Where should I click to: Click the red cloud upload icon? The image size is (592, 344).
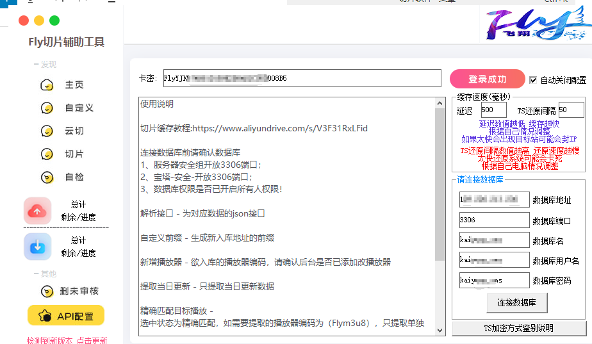pos(37,211)
